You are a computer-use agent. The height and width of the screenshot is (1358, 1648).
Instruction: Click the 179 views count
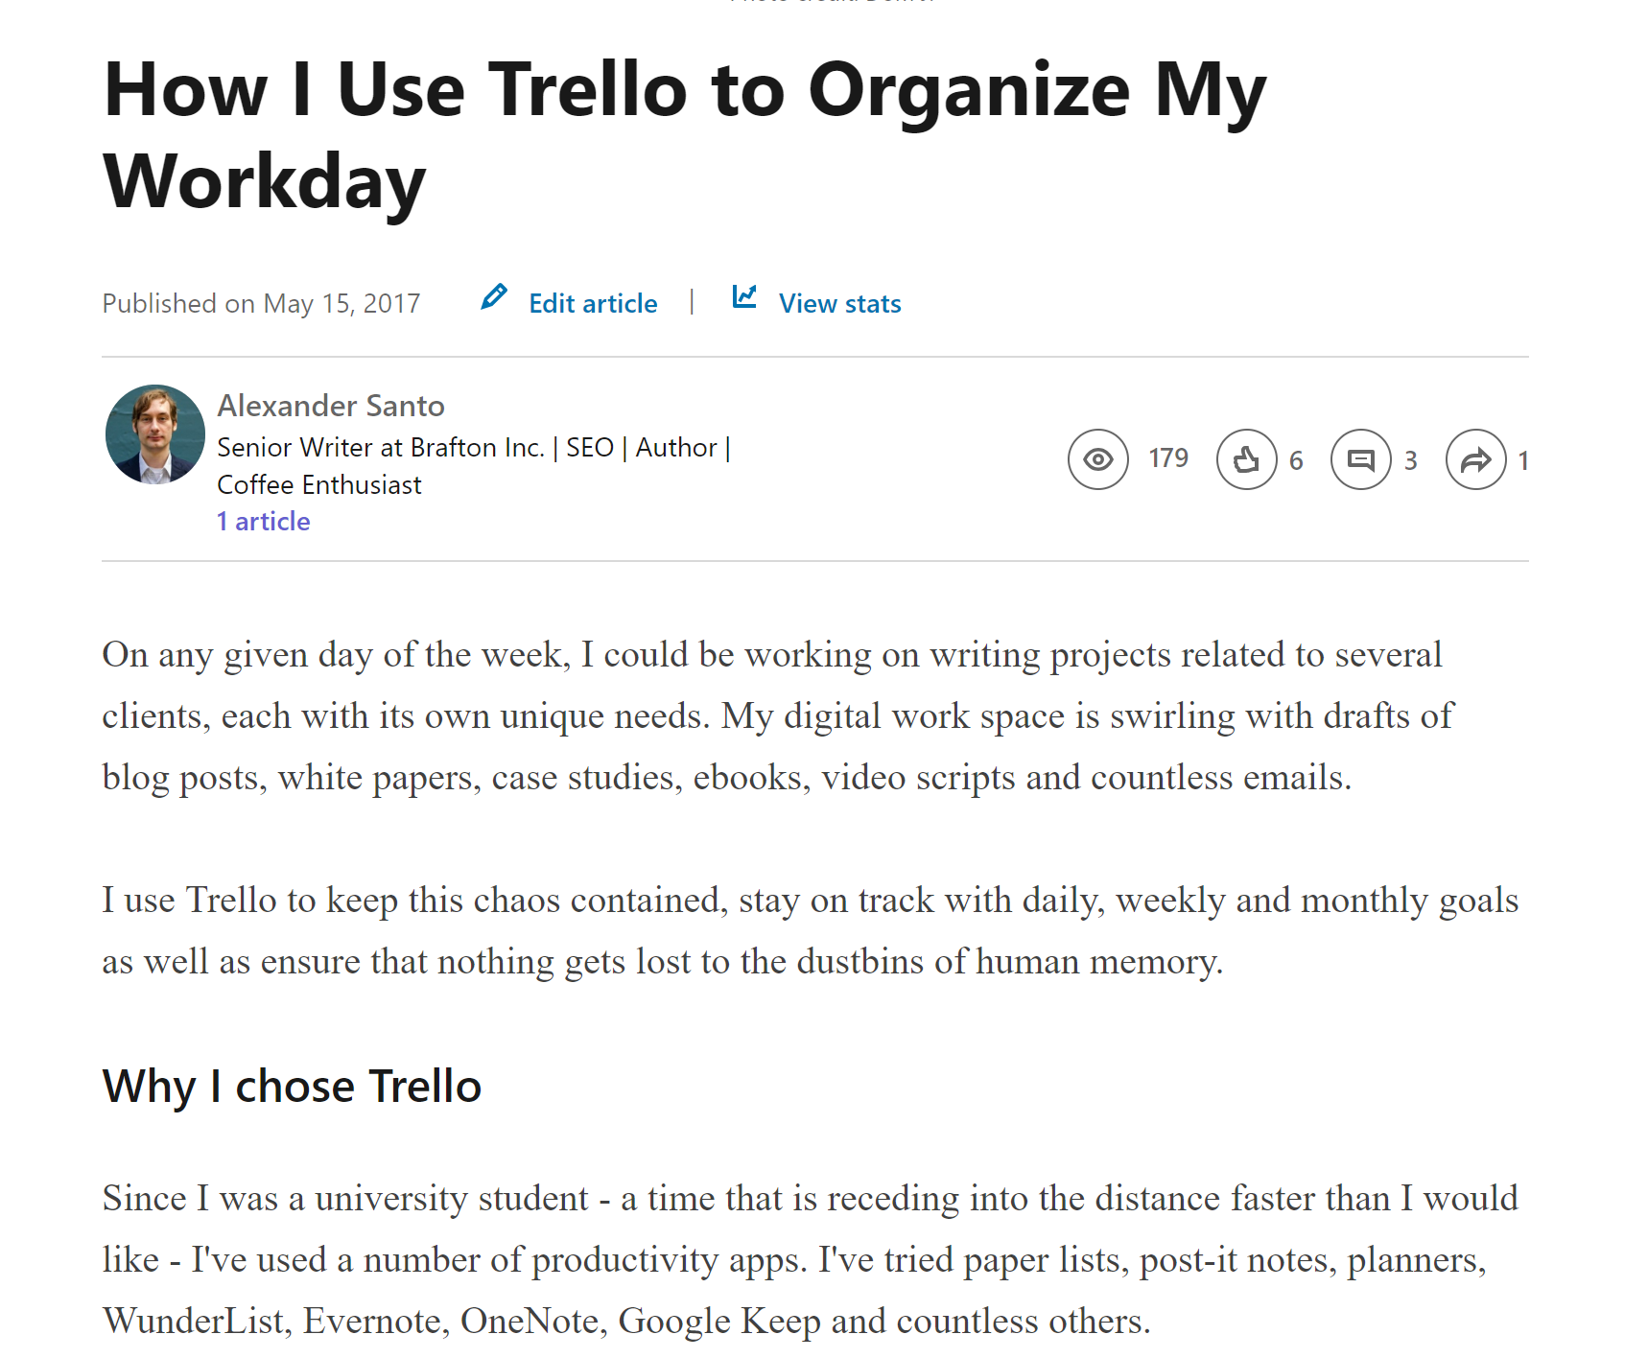pos(1167,458)
